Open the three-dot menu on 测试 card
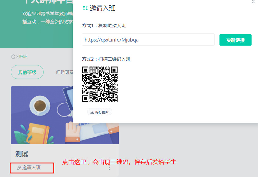 pos(109,168)
